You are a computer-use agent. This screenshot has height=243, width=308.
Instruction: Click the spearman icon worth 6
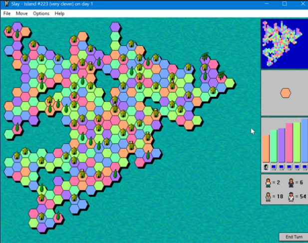click(x=291, y=183)
